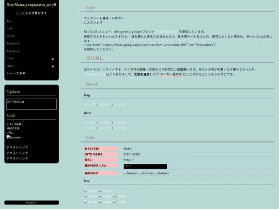Viewport: 279px width, 209px height.
Task: Click the MASTER: label cell
Action: (x=101, y=149)
